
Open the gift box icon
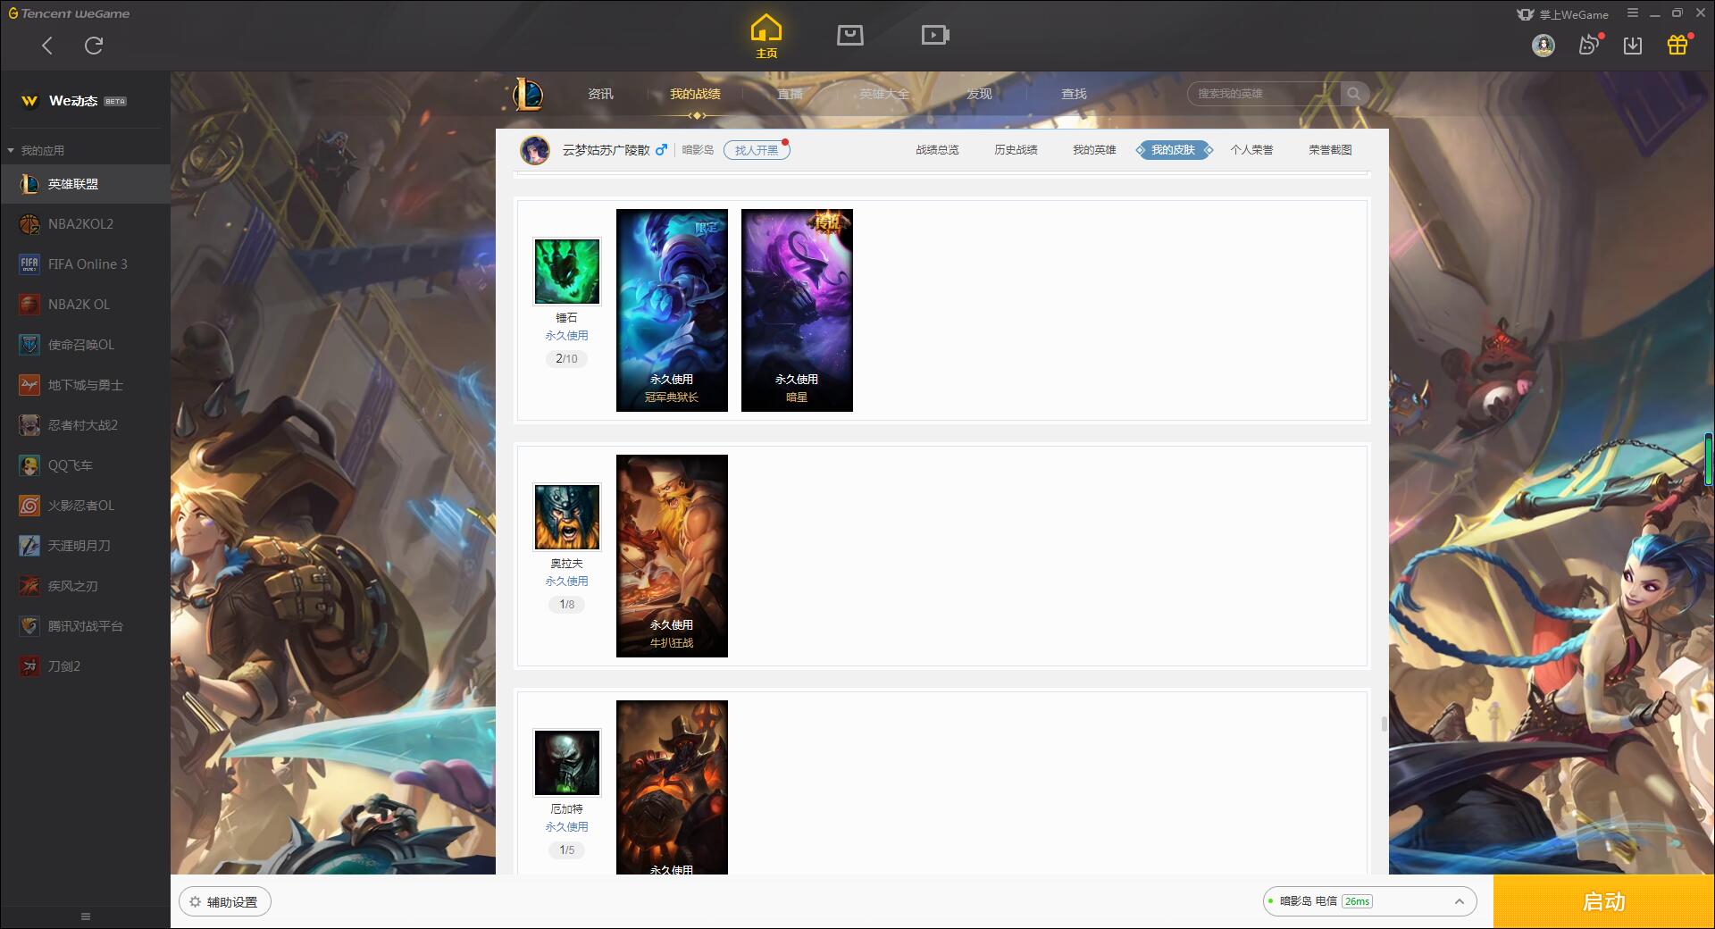pos(1677,45)
